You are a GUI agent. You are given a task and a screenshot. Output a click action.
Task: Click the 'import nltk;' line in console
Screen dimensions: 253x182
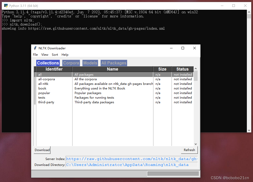22,20
